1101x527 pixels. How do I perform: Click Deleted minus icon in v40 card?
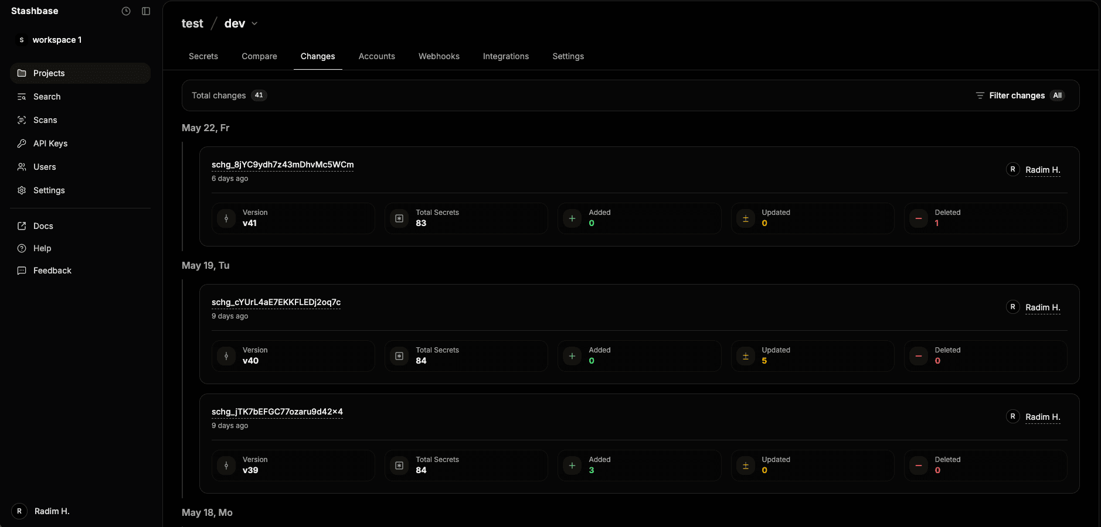tap(919, 356)
